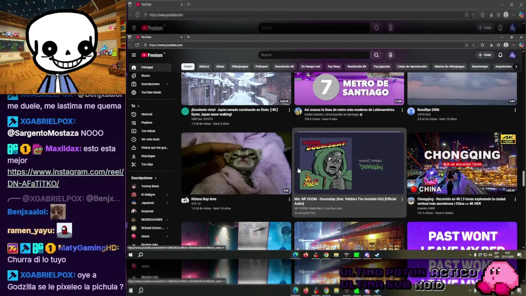
Task: Reload the page with the browser refresh icon
Action: [x=137, y=45]
